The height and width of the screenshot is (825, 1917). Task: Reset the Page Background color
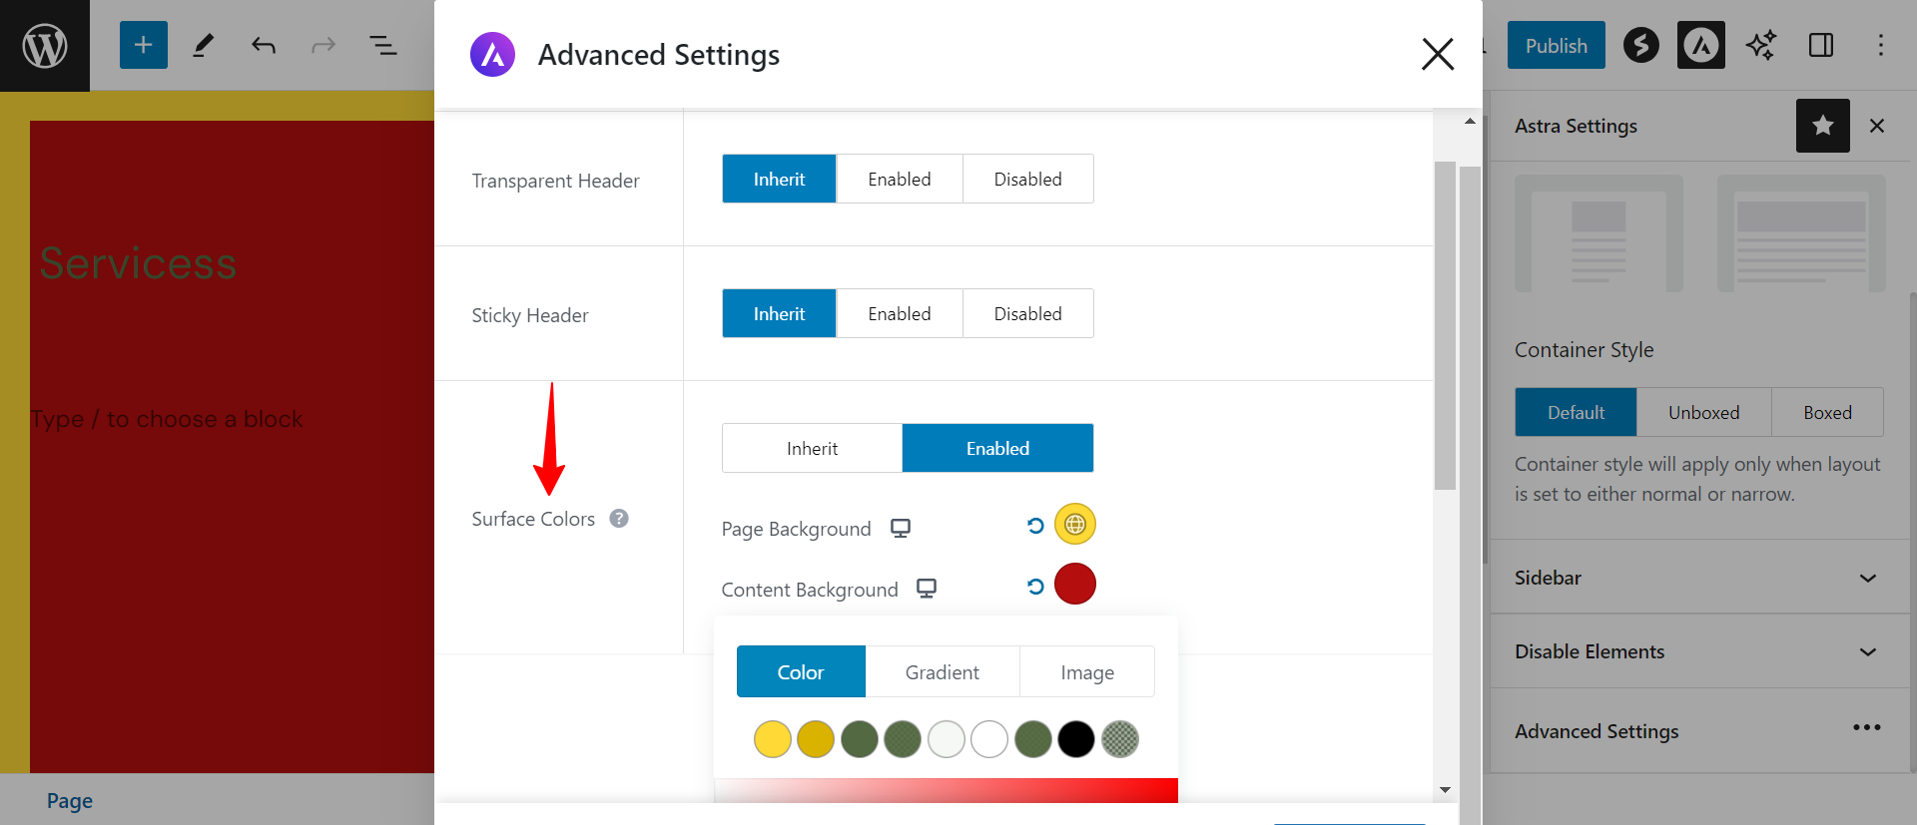[1035, 526]
